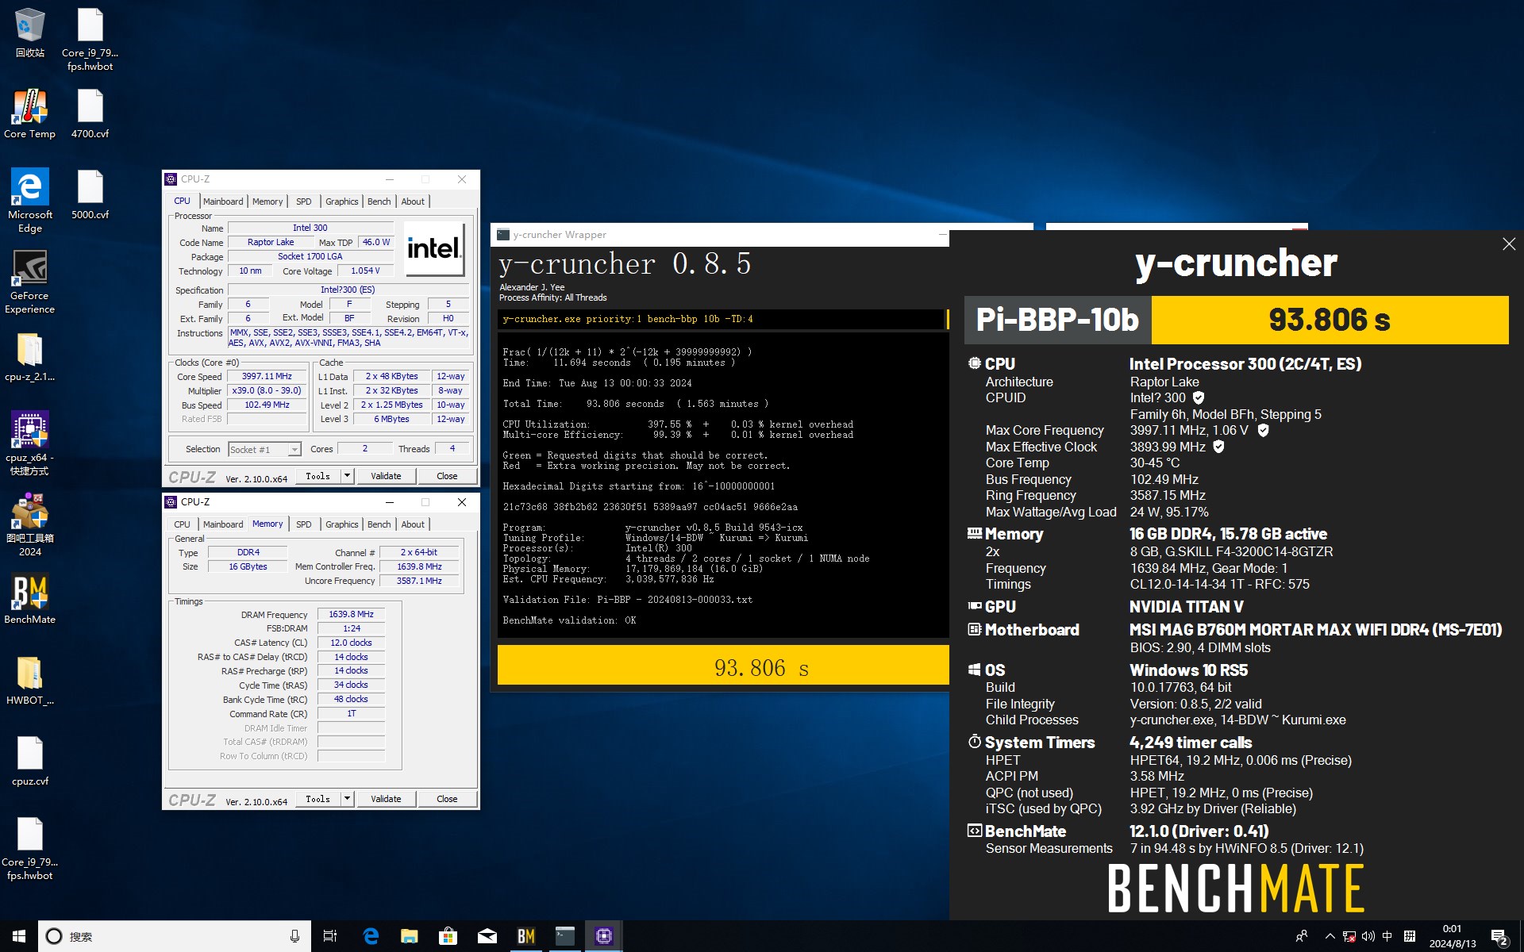Click the Pi-BBP-10b label in BenchMate
This screenshot has height=952, width=1524.
point(1057,320)
